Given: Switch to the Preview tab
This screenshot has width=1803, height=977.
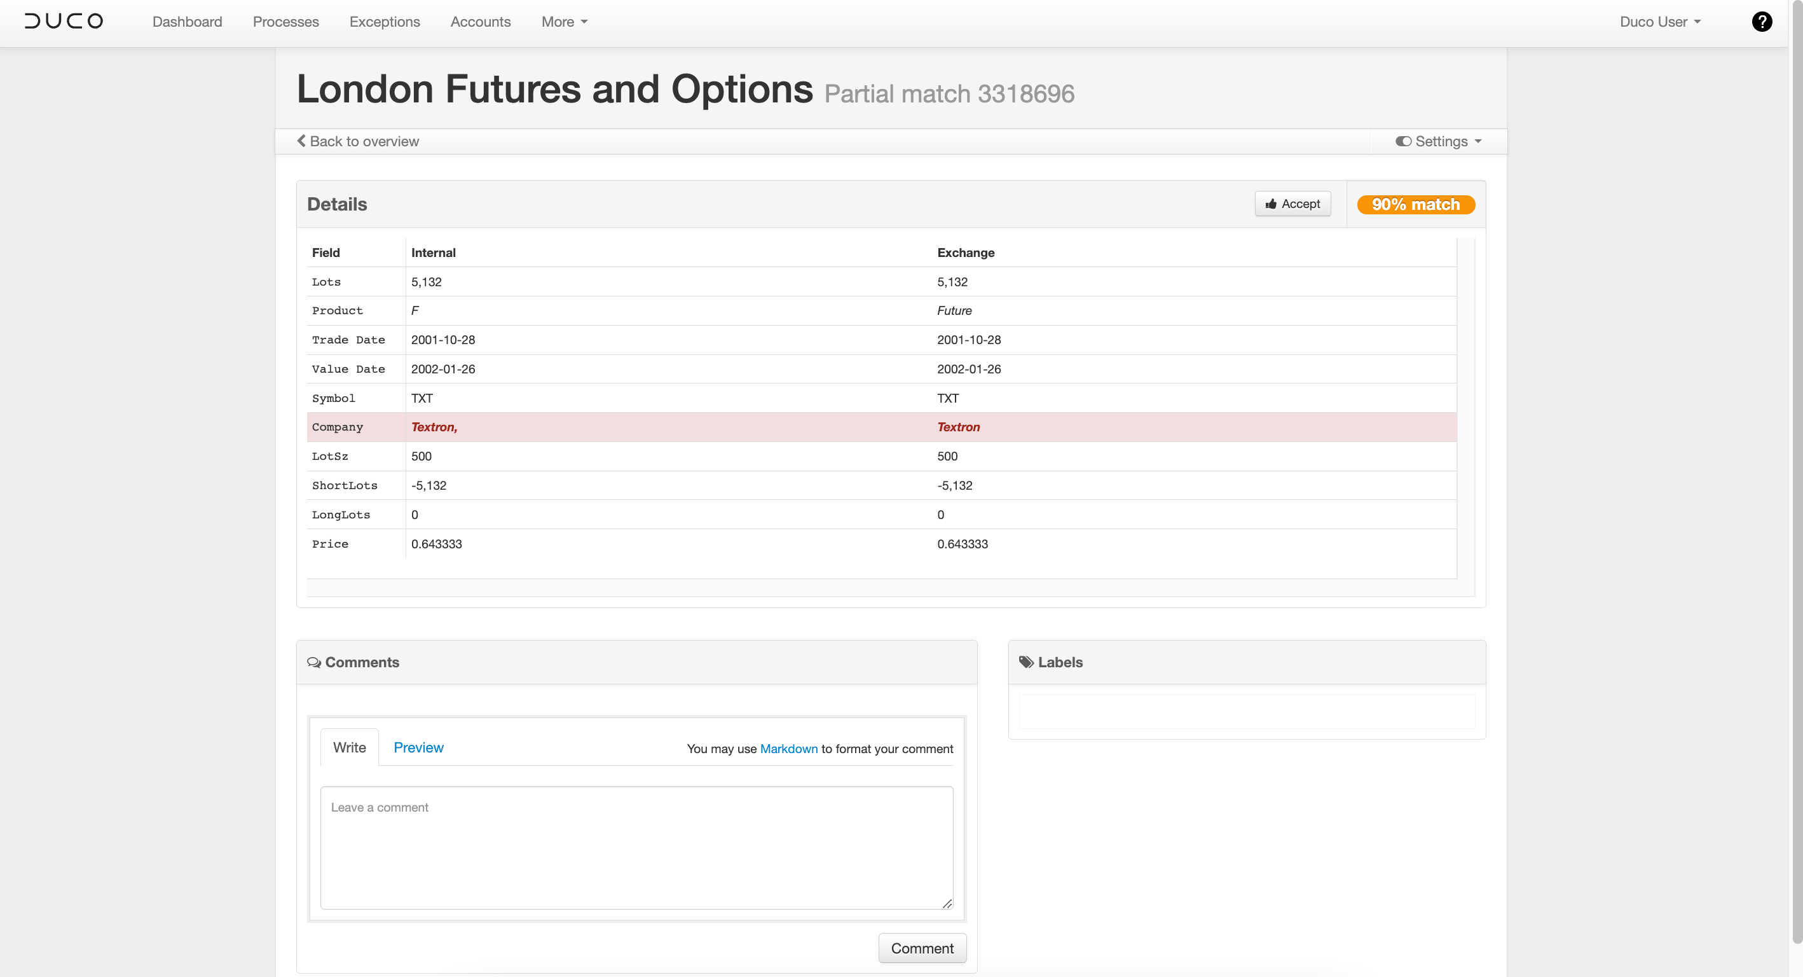Looking at the screenshot, I should 418,747.
